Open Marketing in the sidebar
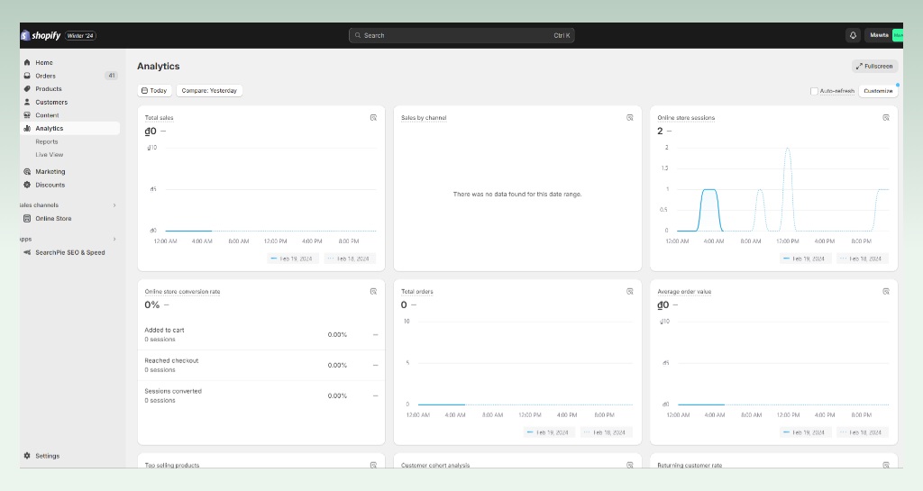 (x=50, y=172)
